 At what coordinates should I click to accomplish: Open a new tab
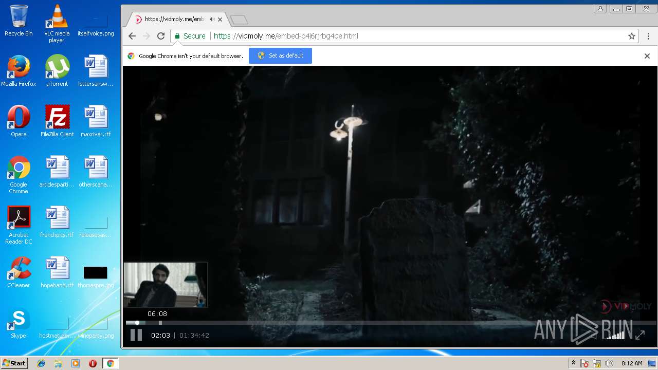point(239,20)
